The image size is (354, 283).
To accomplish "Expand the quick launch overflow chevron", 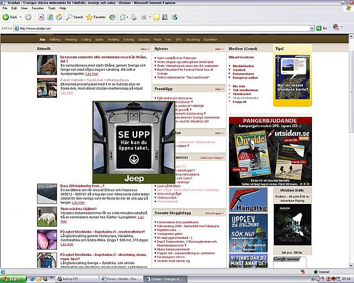I will point(51,277).
